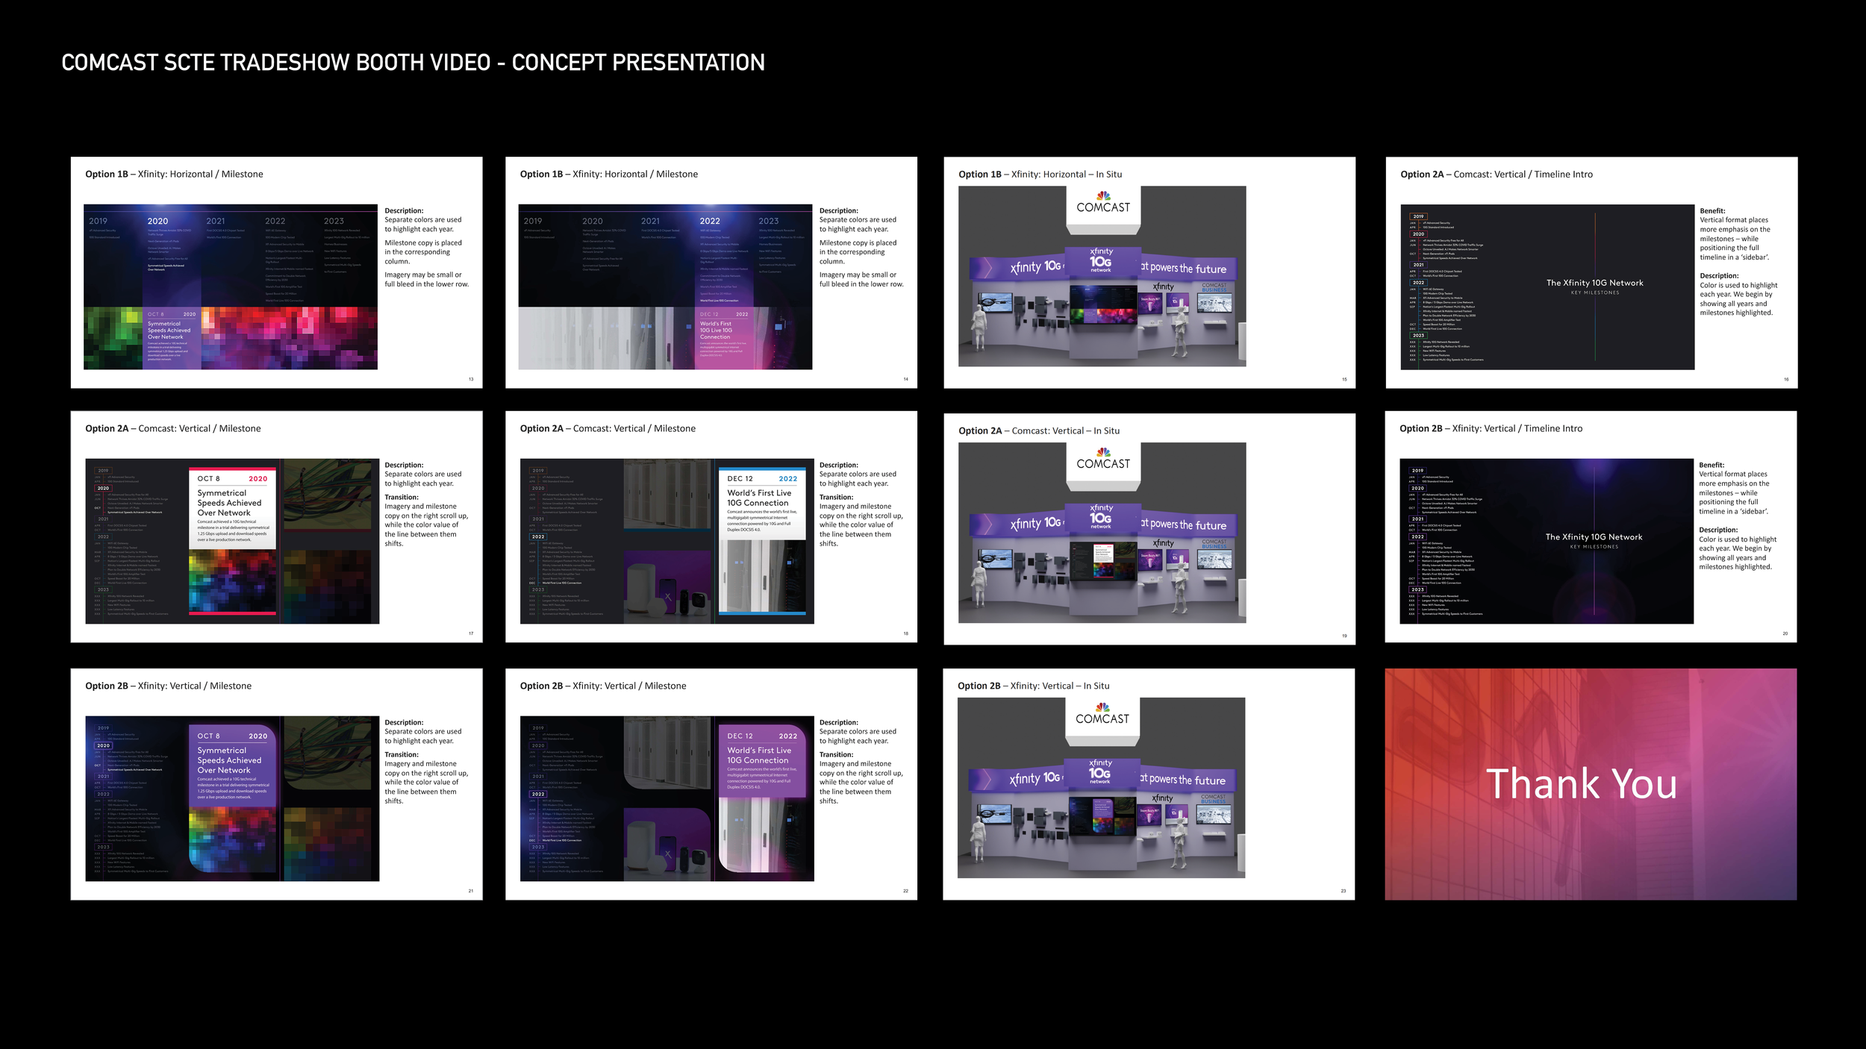The width and height of the screenshot is (1866, 1049).
Task: Select slide 22 Xfinity Vertical Milestone
Action: click(x=711, y=784)
